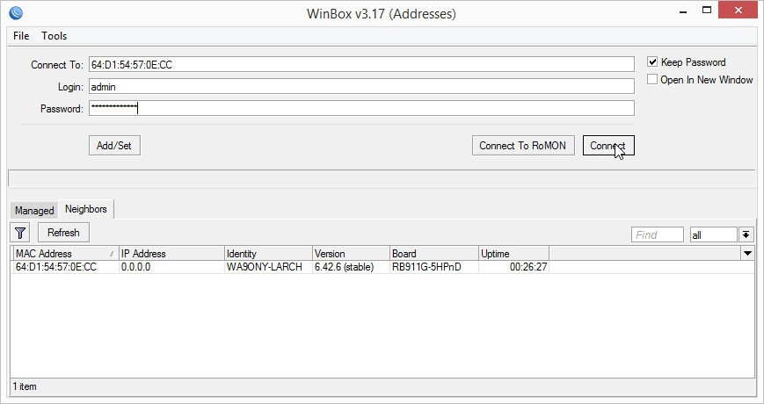Click the Find search box
The image size is (764, 404).
click(658, 234)
